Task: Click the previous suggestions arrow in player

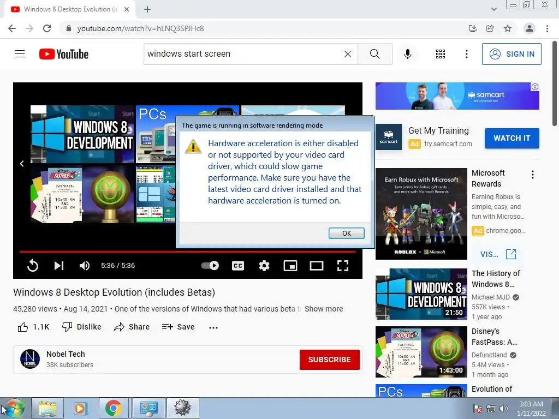Action: [x=22, y=164]
